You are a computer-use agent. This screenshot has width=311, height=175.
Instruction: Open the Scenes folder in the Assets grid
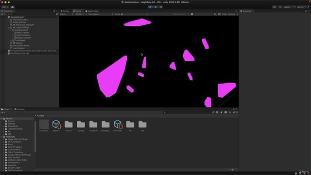pyautogui.click(x=69, y=126)
